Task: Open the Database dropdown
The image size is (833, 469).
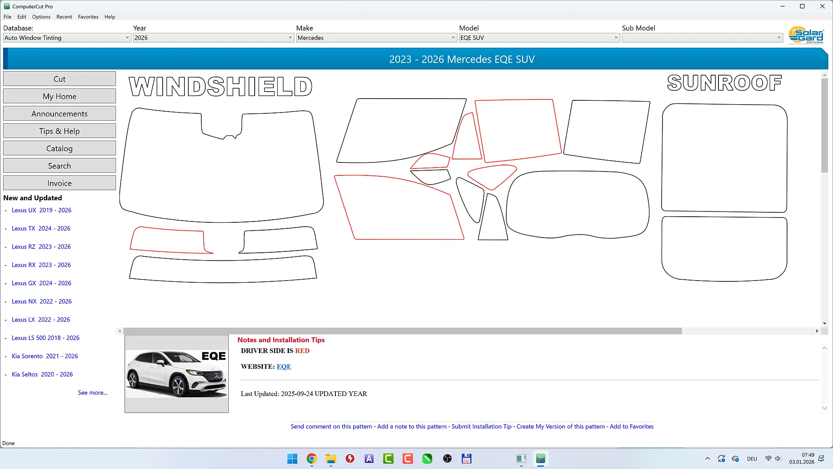Action: pos(67,38)
